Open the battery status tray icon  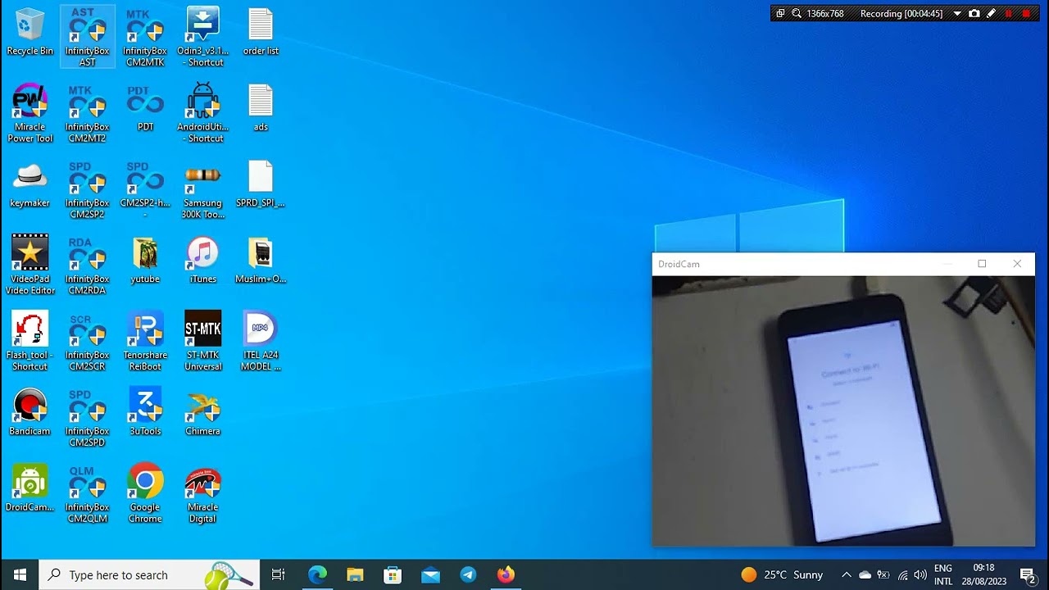click(x=883, y=574)
